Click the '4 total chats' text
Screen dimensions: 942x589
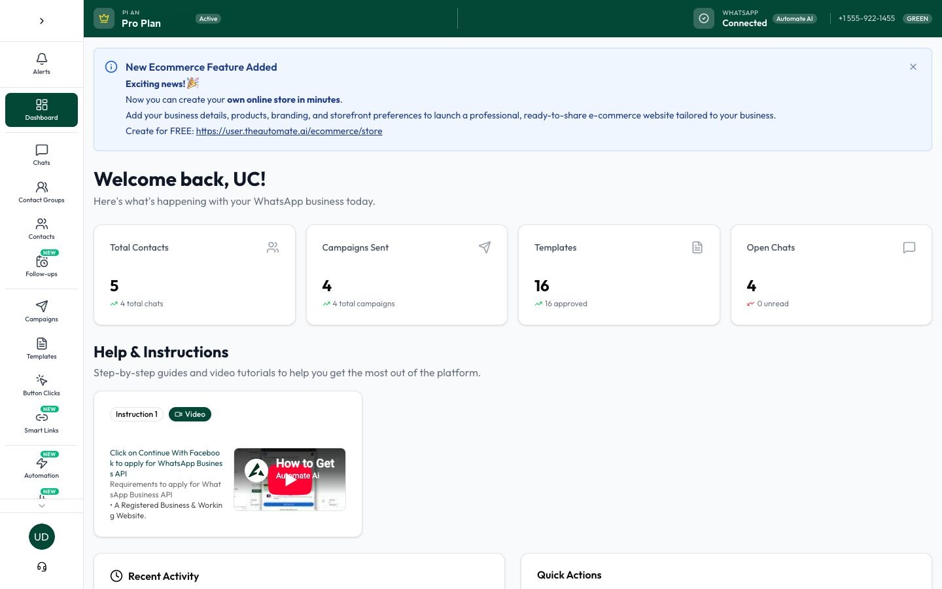[x=142, y=304]
